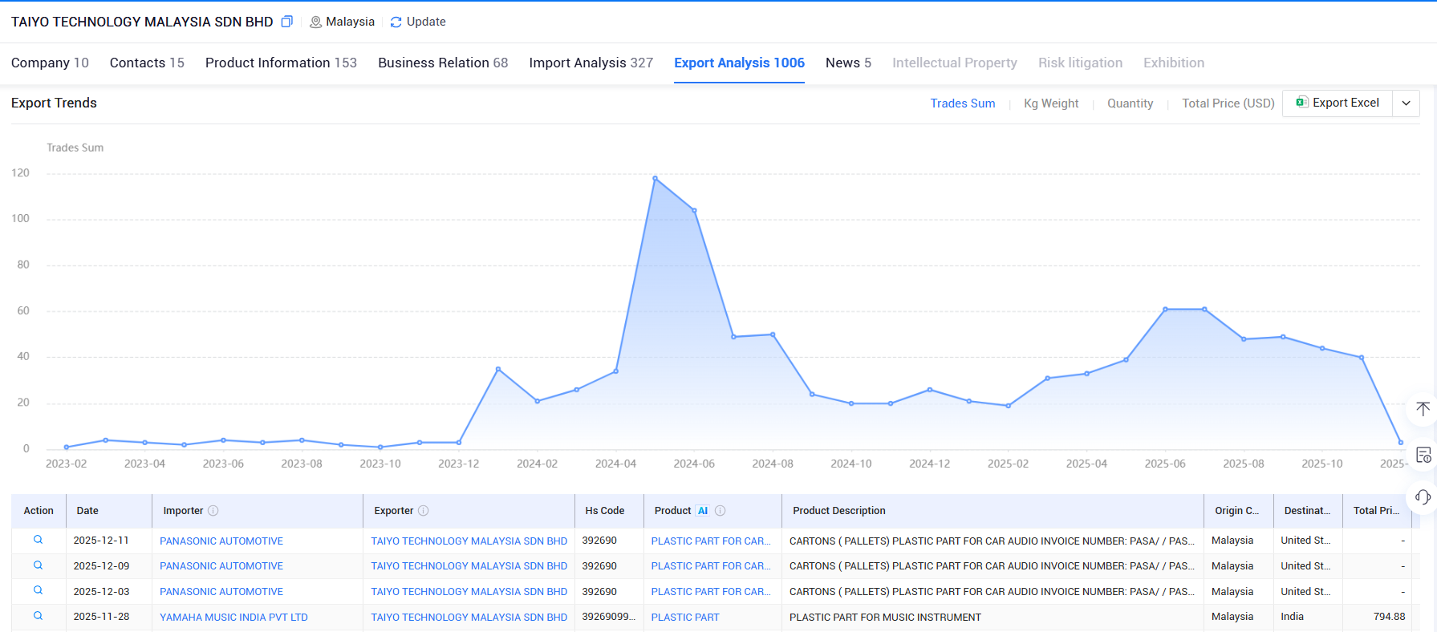Open the feedback form icon on right
Viewport: 1437px width, 632px height.
point(1423,455)
